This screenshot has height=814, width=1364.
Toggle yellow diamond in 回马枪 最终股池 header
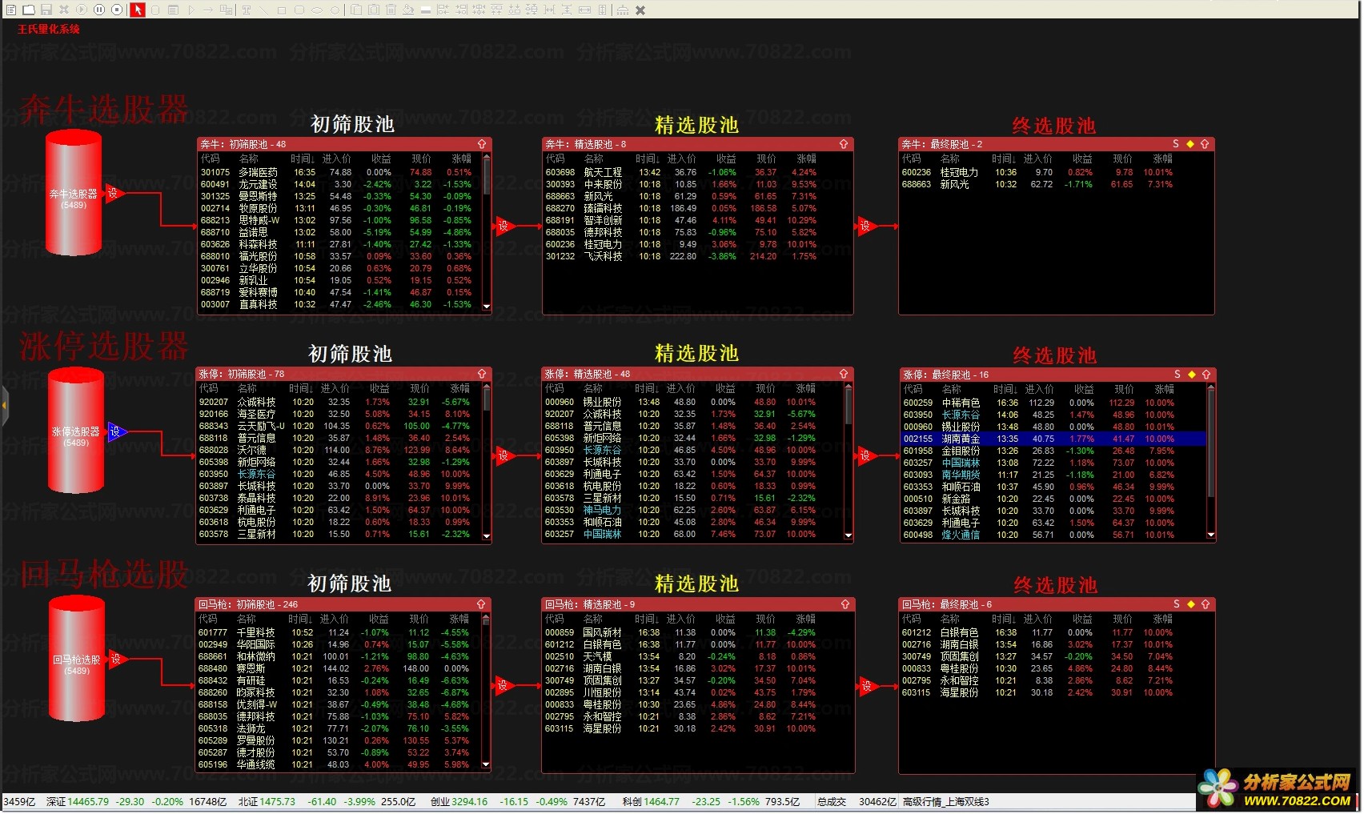point(1191,604)
